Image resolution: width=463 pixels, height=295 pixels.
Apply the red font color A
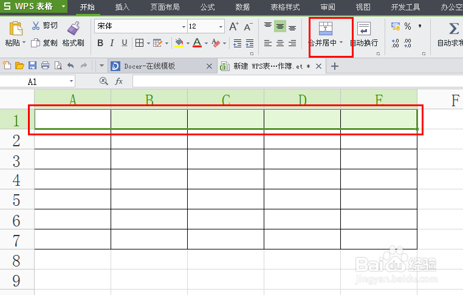tap(197, 43)
